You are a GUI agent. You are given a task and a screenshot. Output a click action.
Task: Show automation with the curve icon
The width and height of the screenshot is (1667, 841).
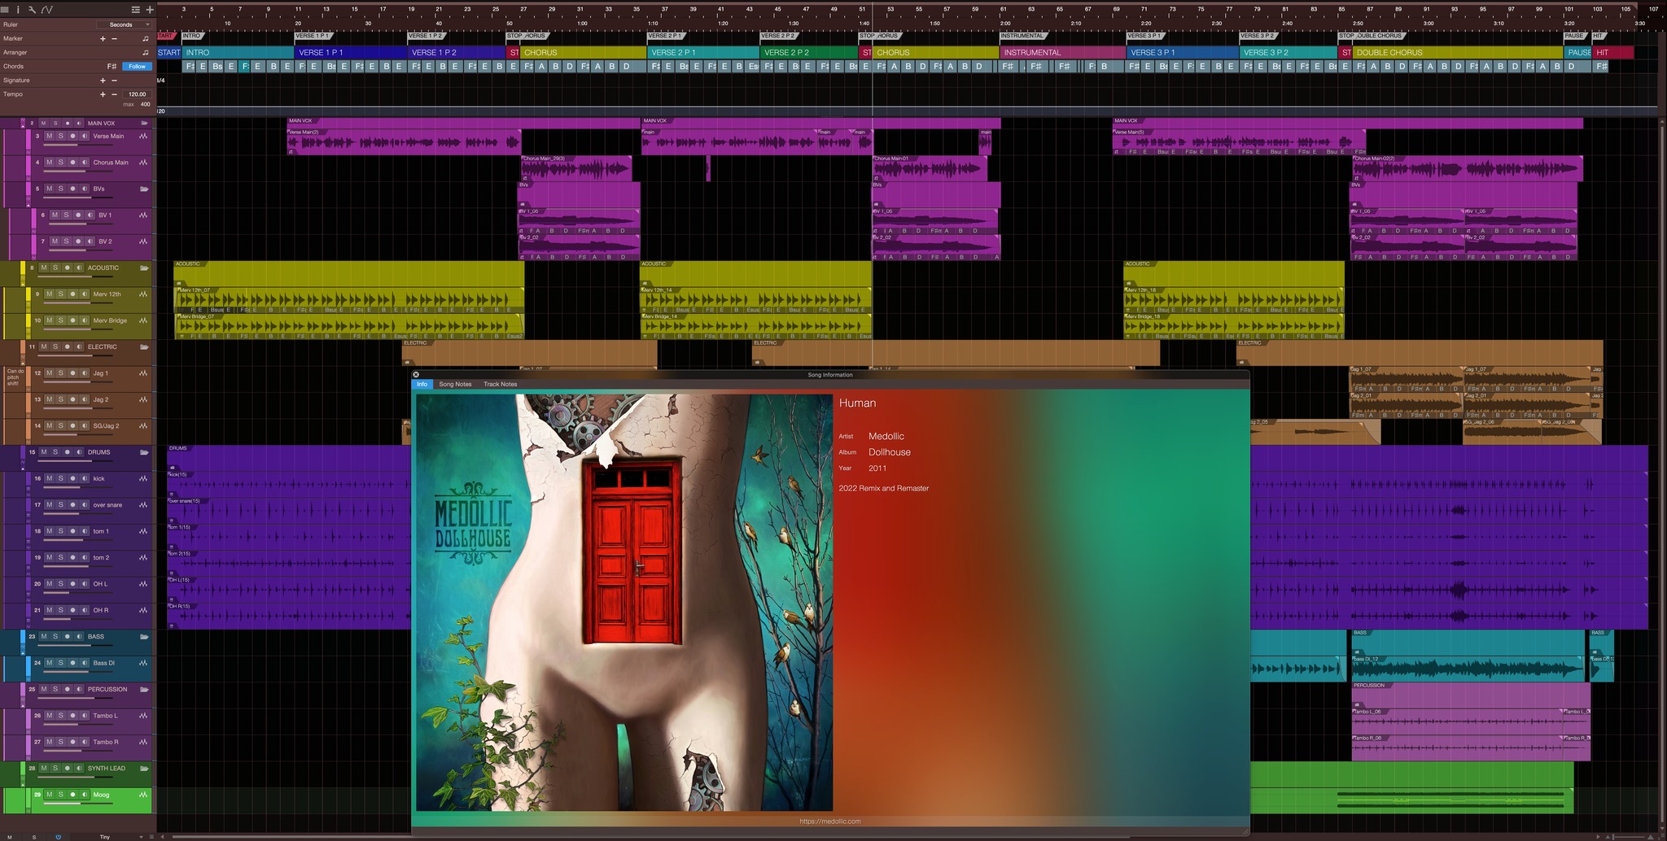[x=47, y=10]
